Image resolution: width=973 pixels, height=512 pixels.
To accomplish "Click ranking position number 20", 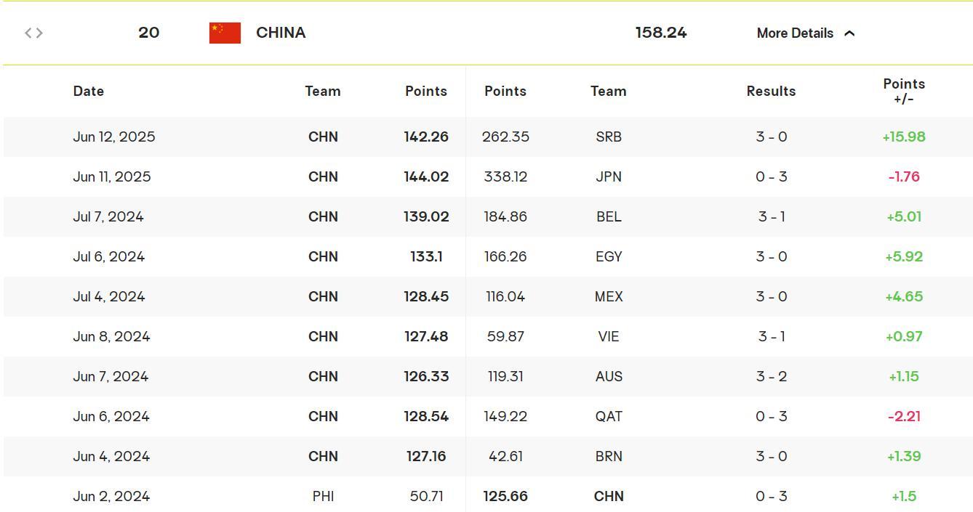I will pos(148,33).
